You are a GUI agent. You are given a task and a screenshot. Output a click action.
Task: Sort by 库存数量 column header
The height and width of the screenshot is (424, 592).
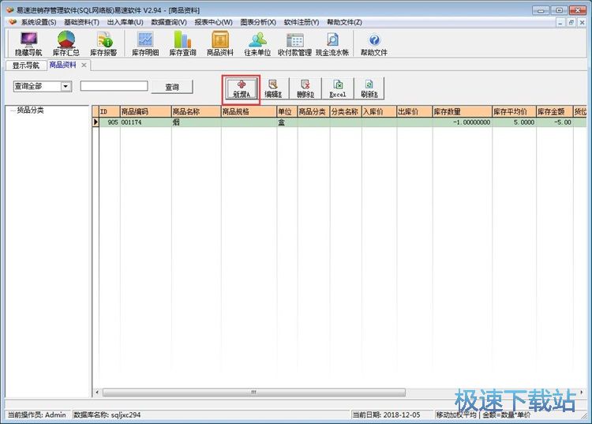click(462, 112)
